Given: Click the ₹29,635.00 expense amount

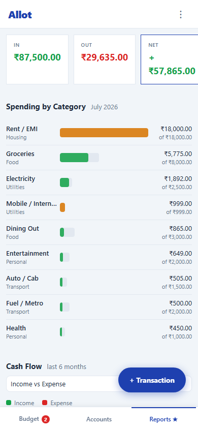Looking at the screenshot, I should click(x=104, y=57).
